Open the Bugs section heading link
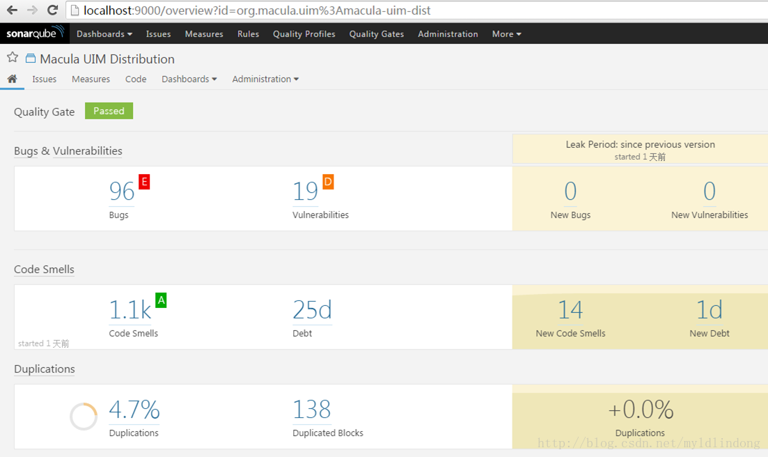Image resolution: width=768 pixels, height=457 pixels. 26,151
